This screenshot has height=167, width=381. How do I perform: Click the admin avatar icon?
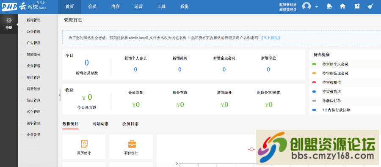click(x=306, y=6)
